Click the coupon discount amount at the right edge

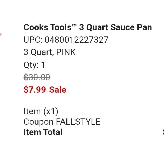click(x=162, y=122)
